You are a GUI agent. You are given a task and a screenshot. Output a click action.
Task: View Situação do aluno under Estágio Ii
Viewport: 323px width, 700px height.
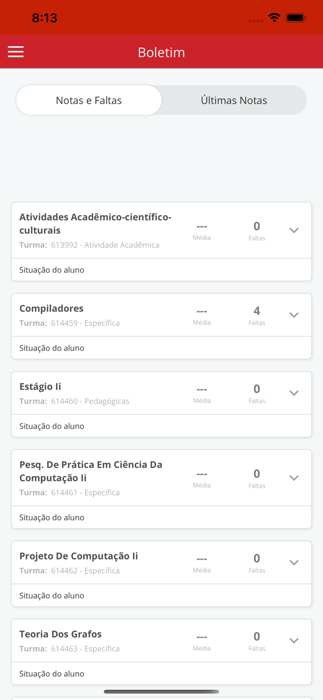pyautogui.click(x=51, y=426)
